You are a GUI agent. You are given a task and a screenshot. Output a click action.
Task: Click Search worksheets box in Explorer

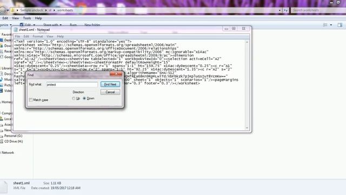point(318,10)
